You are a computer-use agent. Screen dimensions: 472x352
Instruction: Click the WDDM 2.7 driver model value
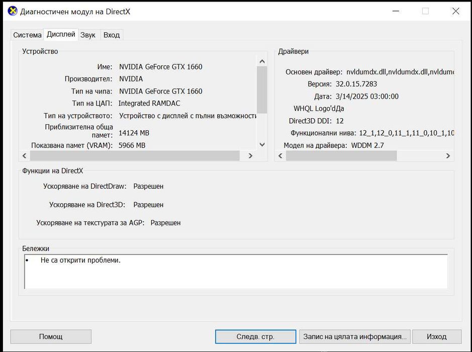click(367, 145)
